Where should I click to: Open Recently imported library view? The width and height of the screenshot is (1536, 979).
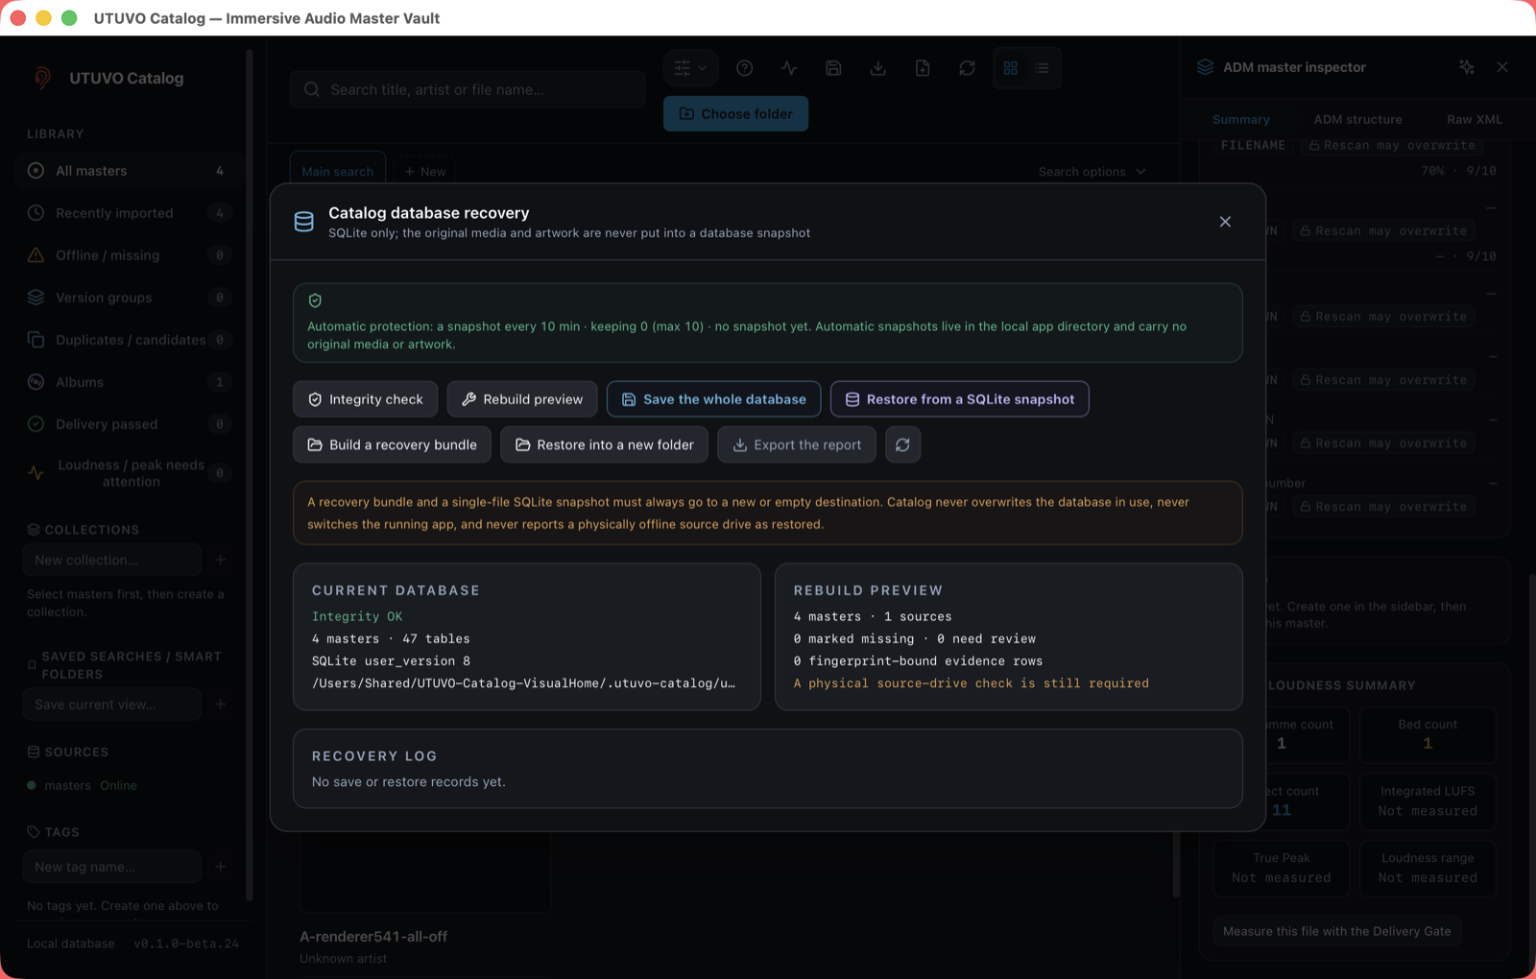point(130,213)
